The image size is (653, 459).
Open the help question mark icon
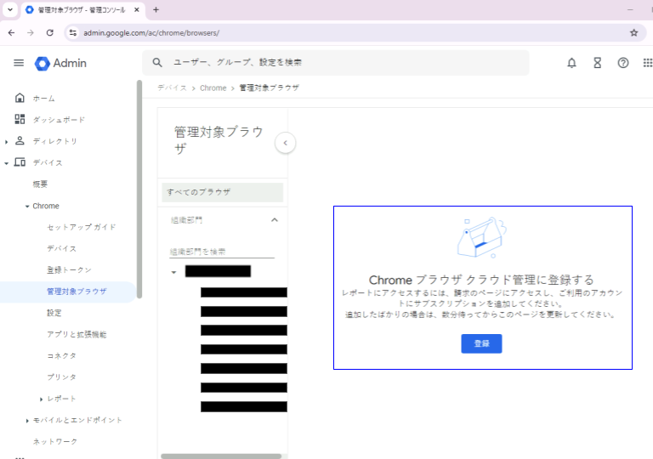623,63
